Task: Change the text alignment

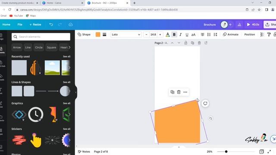Action: pos(202,34)
